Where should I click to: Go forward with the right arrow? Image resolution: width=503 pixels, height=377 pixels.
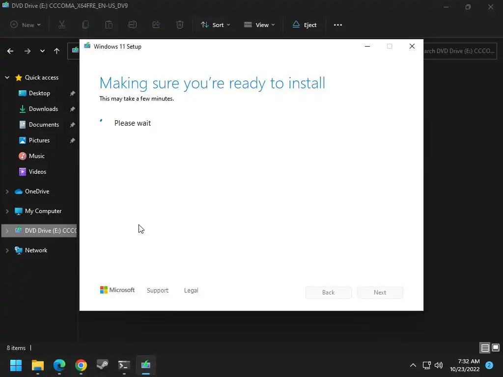(28, 51)
